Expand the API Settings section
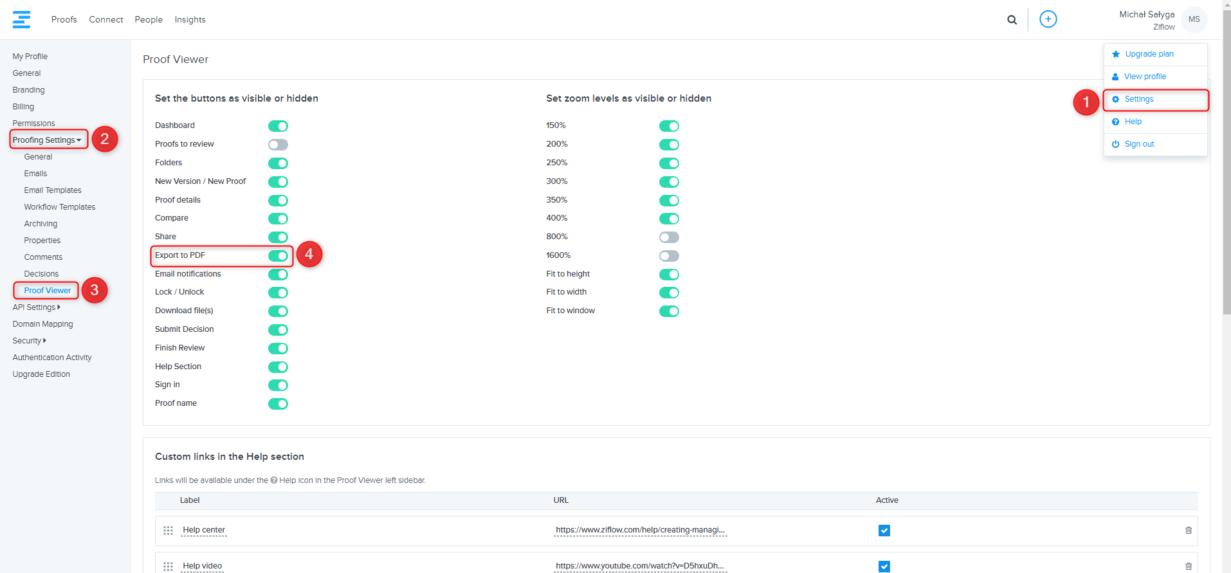This screenshot has width=1231, height=573. (36, 307)
